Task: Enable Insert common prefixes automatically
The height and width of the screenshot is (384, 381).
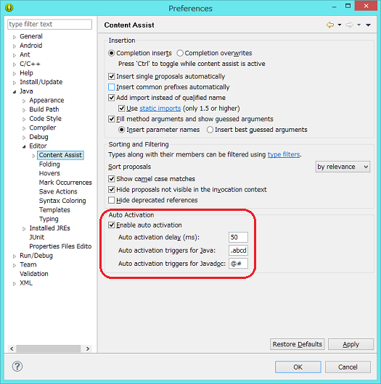Action: [111, 87]
